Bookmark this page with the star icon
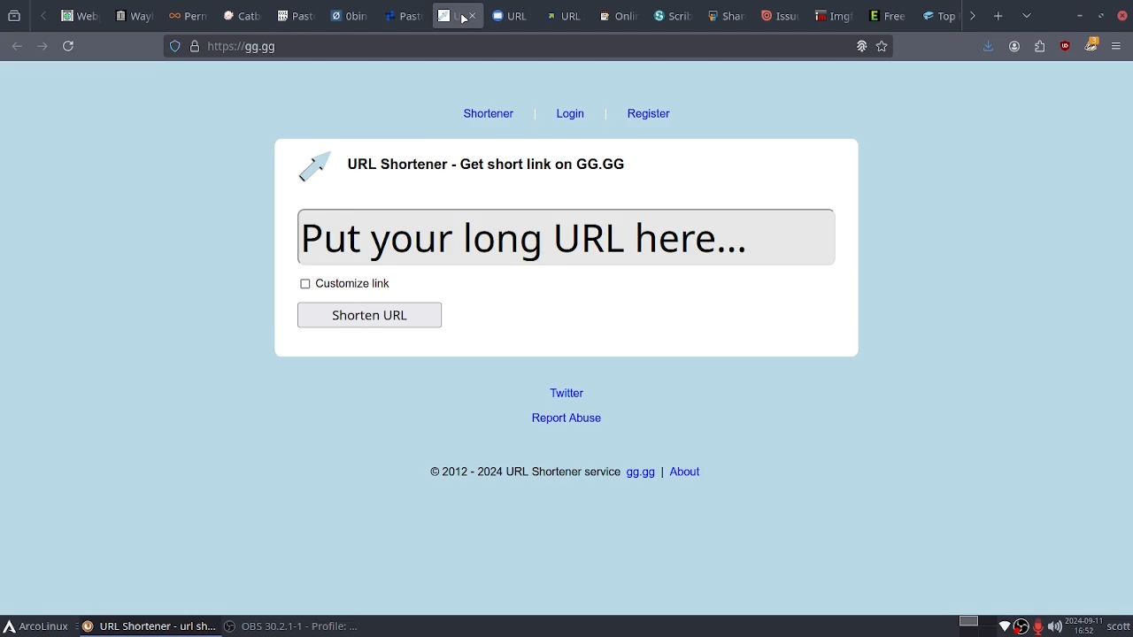The height and width of the screenshot is (637, 1133). [882, 46]
